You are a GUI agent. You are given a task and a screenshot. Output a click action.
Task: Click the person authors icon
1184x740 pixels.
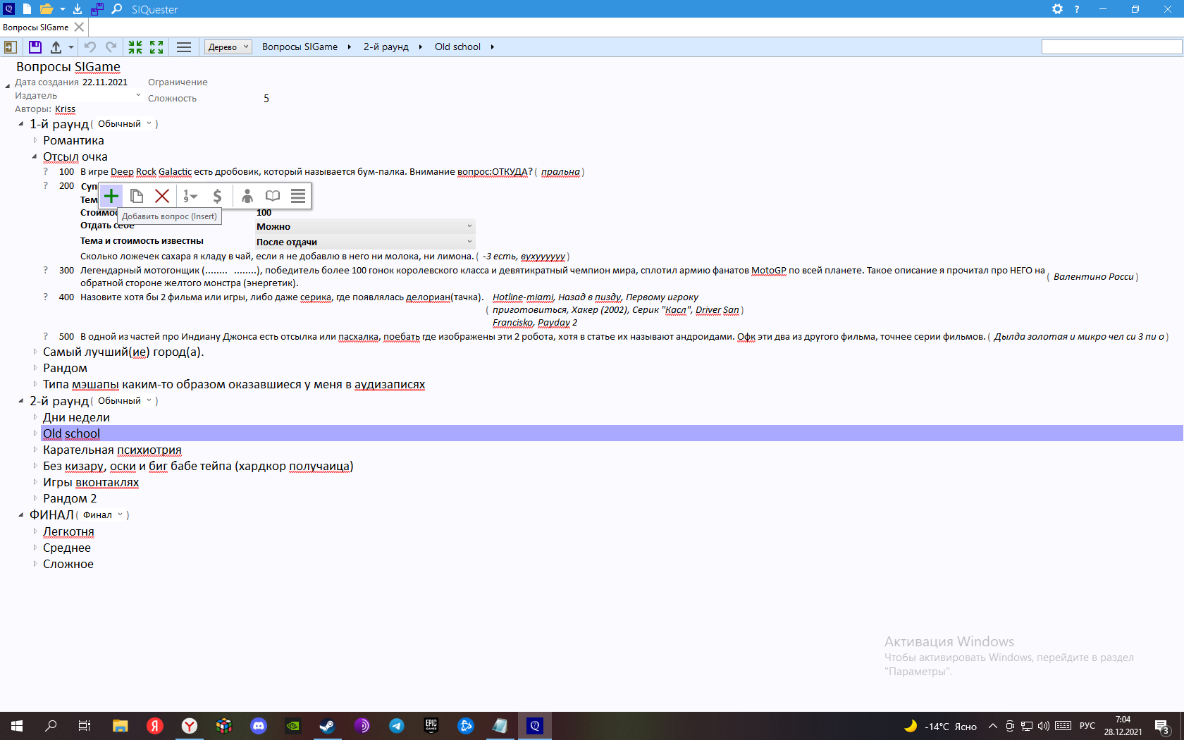point(247,196)
